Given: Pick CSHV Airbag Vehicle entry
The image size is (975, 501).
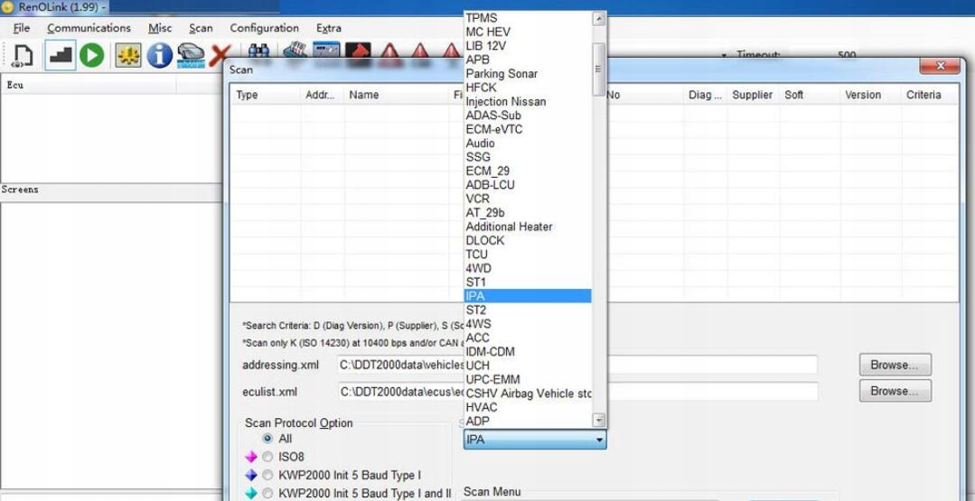Looking at the screenshot, I should (528, 394).
